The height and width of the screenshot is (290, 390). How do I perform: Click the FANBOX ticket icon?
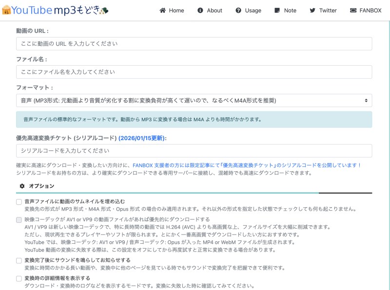click(353, 10)
